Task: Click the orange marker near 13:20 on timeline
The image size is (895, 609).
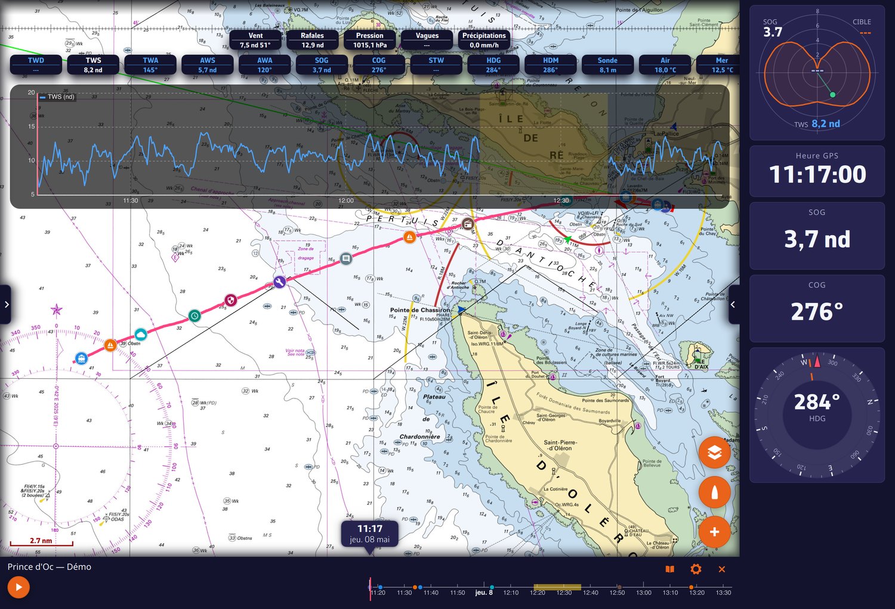Action: click(x=691, y=588)
